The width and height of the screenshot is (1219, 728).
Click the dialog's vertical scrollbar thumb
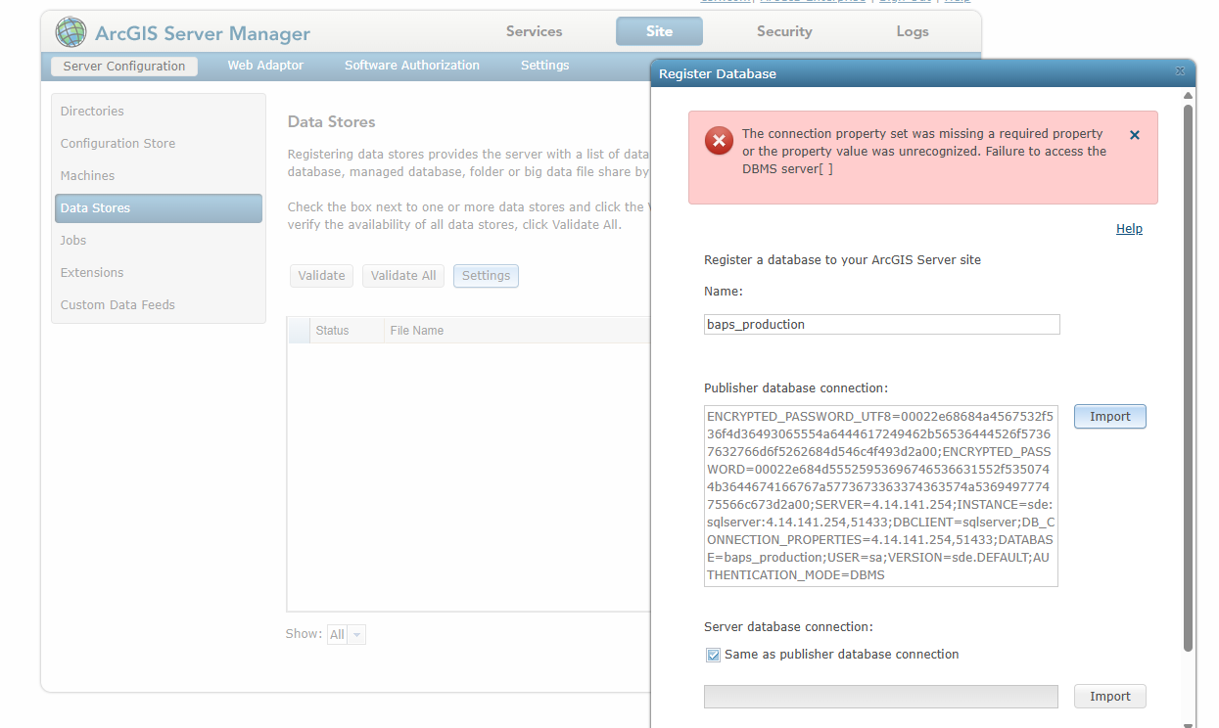pos(1189,378)
